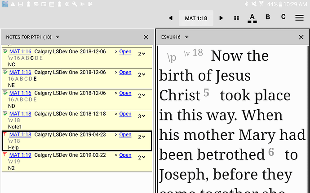This screenshot has width=310, height=193.
Task: Select the date 2019-02-22 on the N2 note
Action: pos(93,155)
